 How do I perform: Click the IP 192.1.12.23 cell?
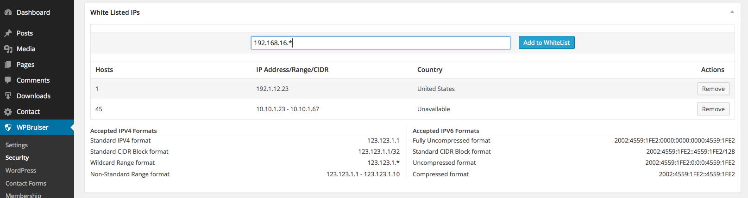(x=272, y=89)
